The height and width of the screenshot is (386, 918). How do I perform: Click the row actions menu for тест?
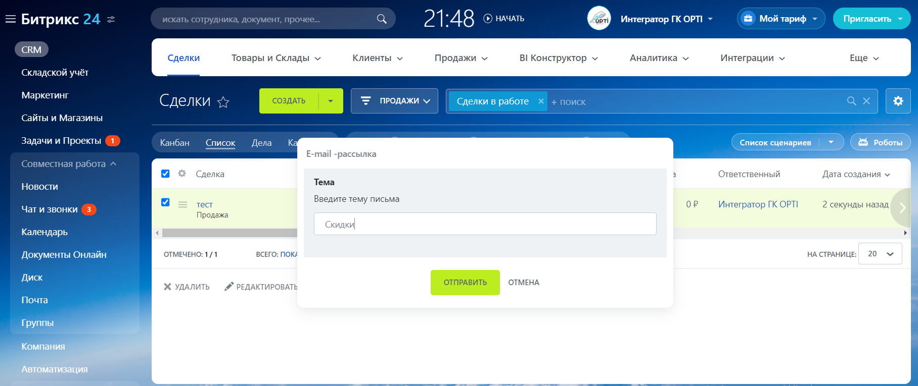pos(182,204)
